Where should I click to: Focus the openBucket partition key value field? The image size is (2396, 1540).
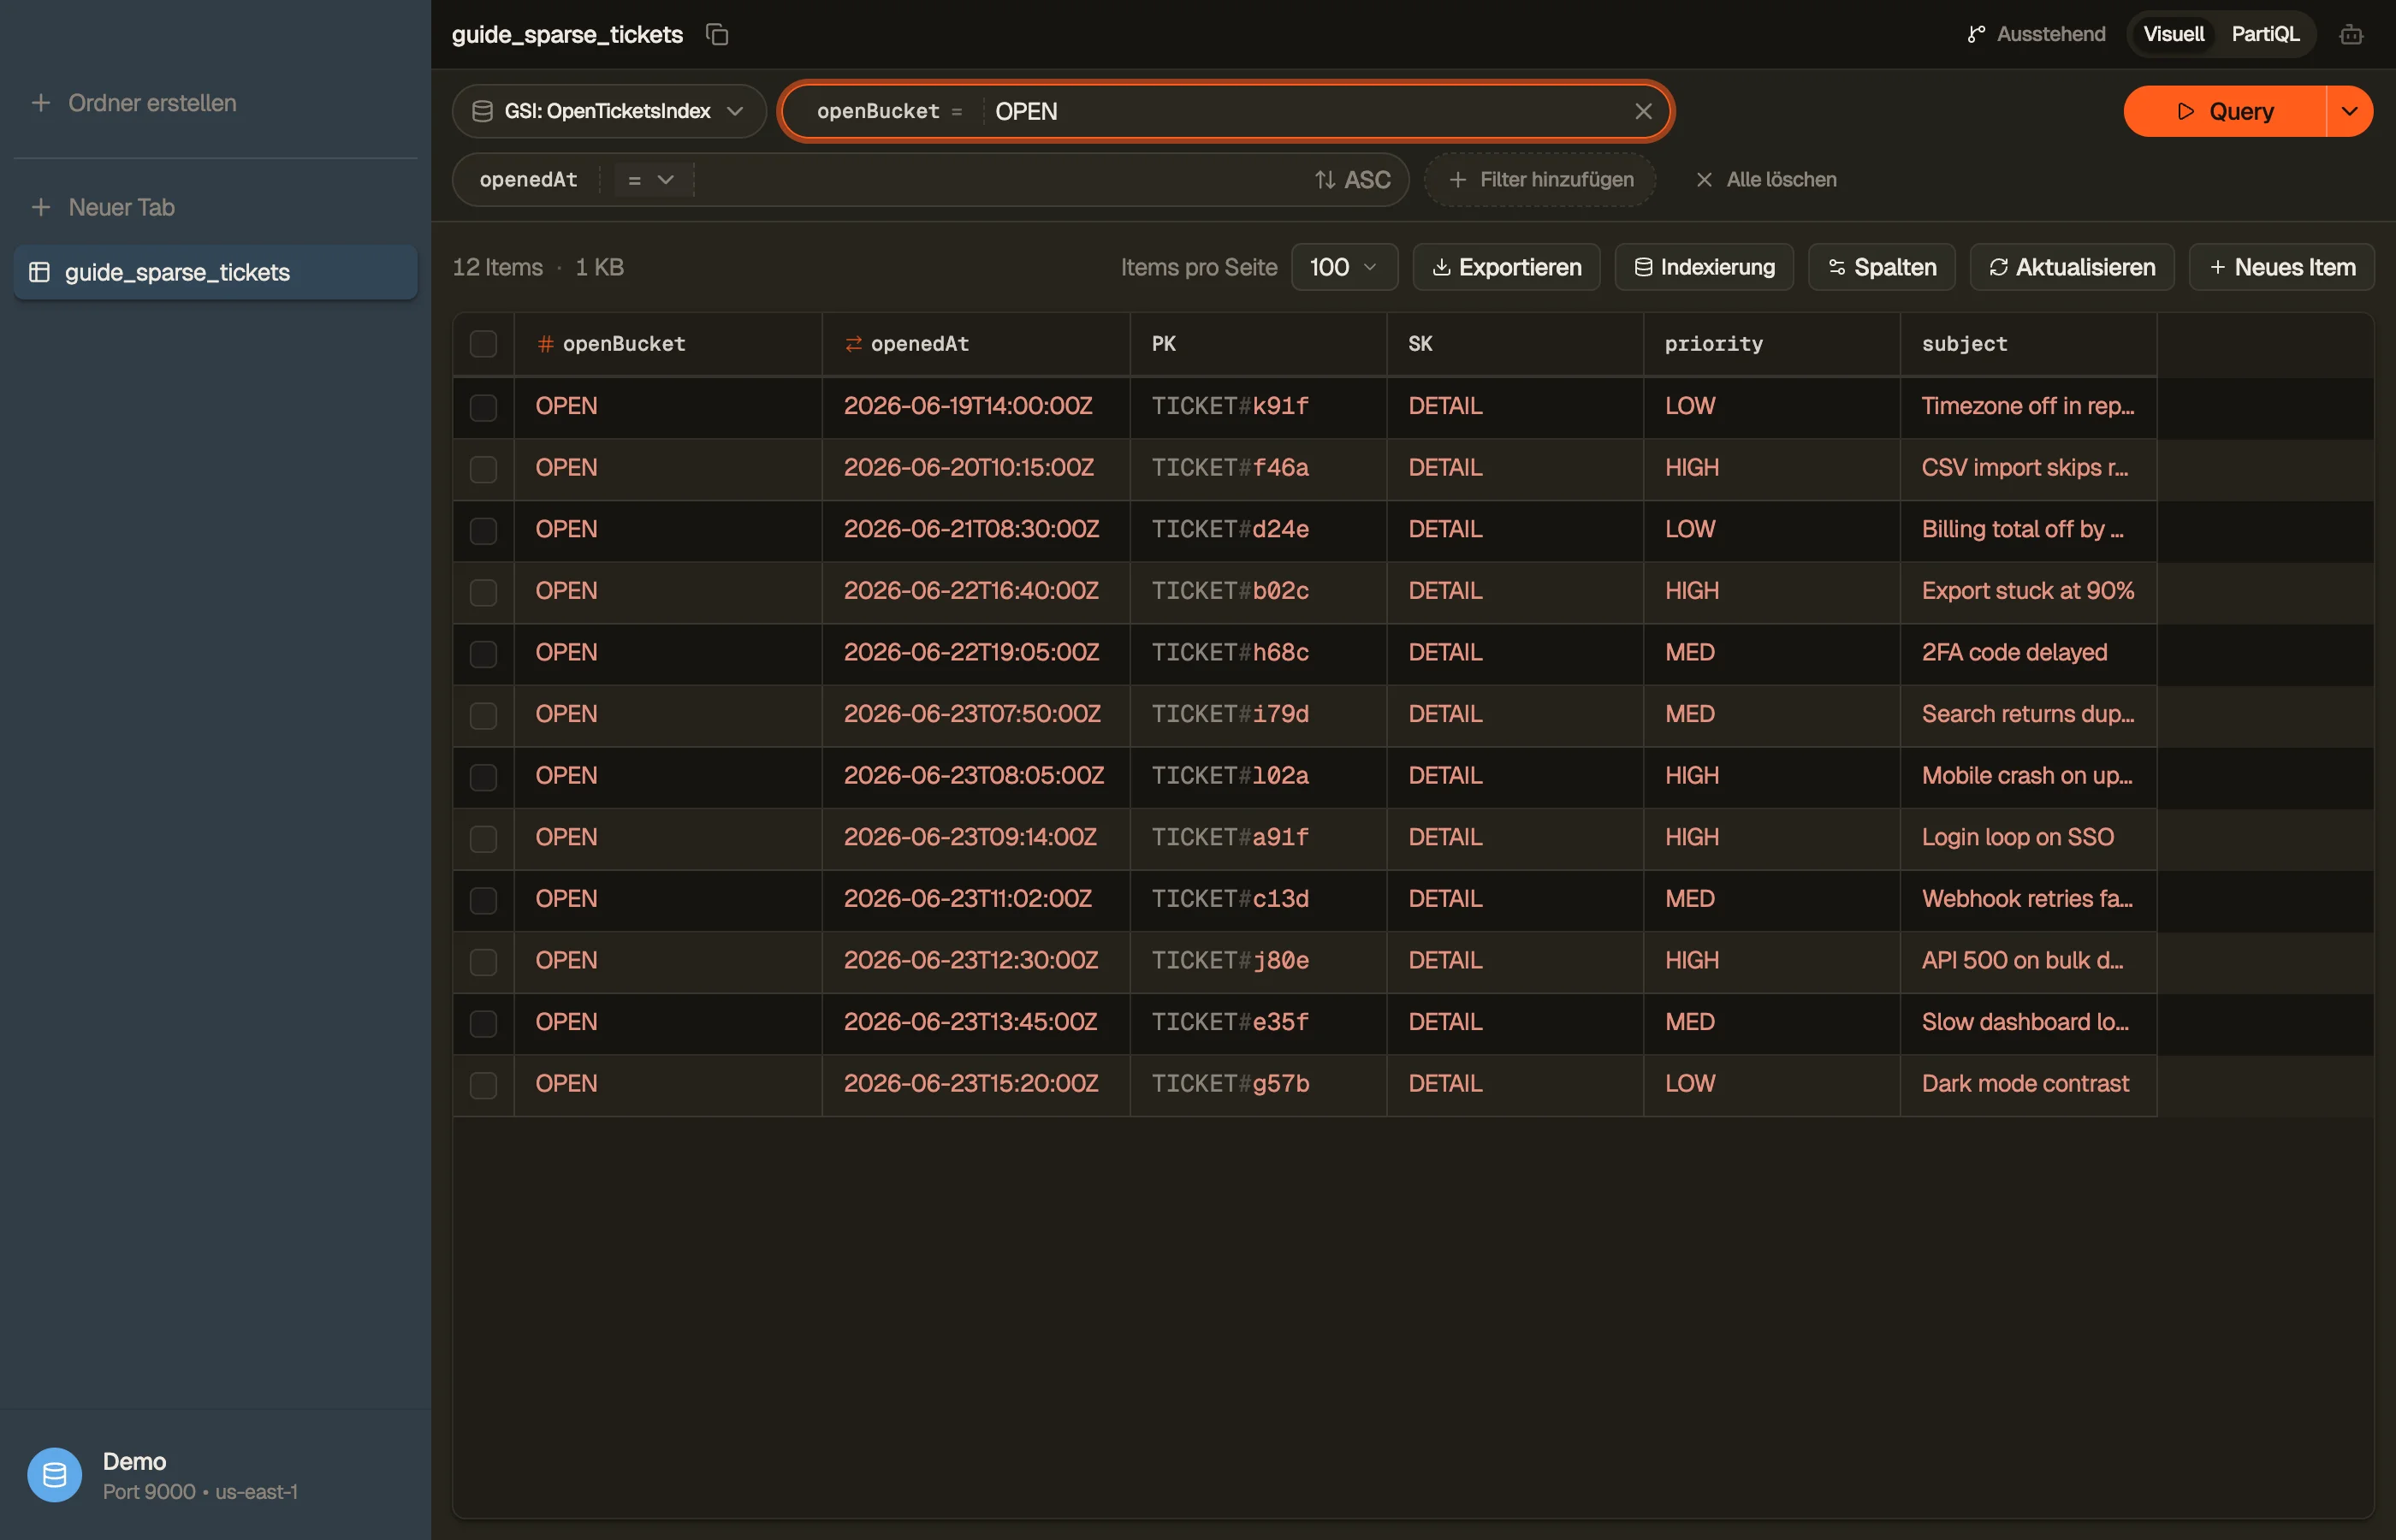(1300, 111)
